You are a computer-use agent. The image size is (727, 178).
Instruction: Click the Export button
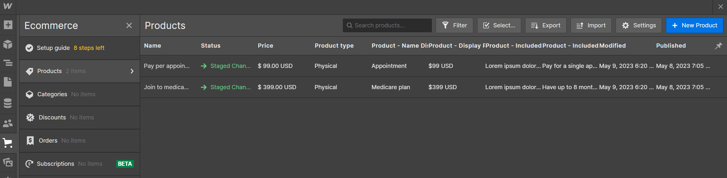[546, 25]
